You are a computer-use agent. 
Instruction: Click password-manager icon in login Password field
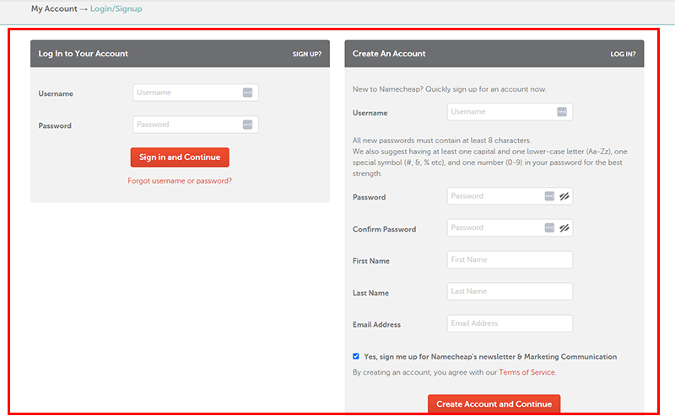(247, 125)
